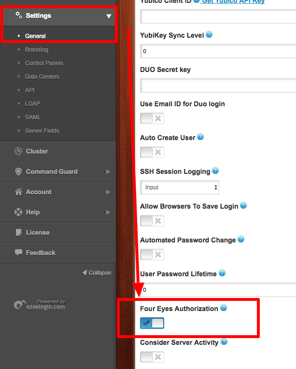Enable the Auto Create User switch
Screen dimensions: 296x369
click(x=152, y=152)
